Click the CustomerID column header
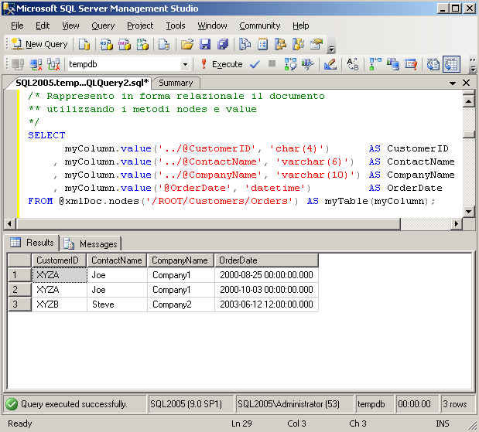The width and height of the screenshot is (479, 432). click(x=59, y=260)
